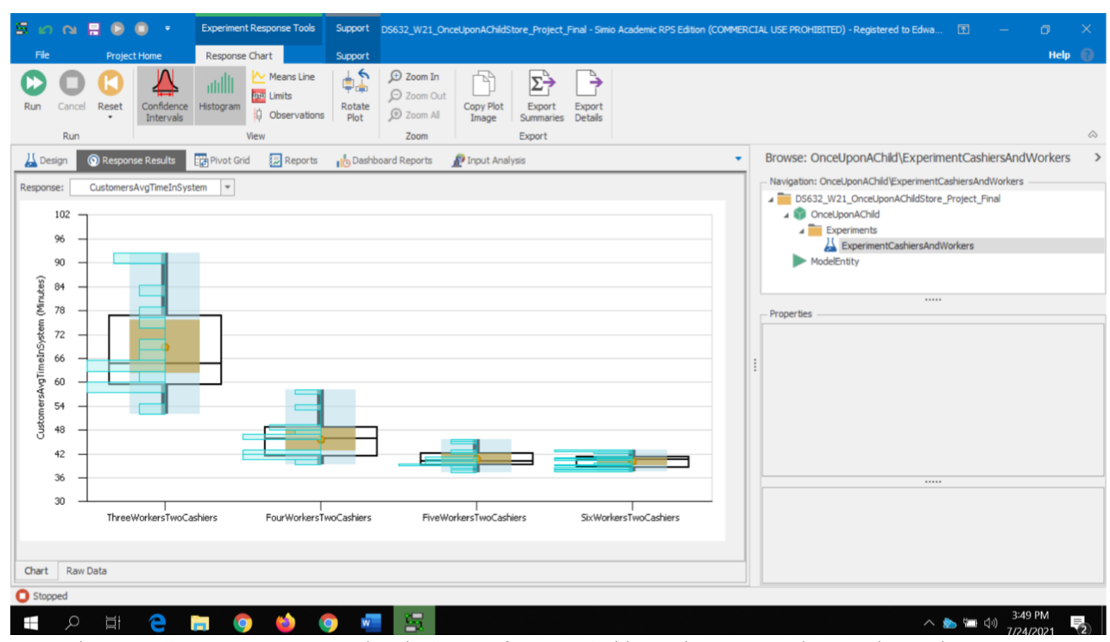The width and height of the screenshot is (1110, 642).
Task: Toggle Means Line on chart
Action: point(283,77)
